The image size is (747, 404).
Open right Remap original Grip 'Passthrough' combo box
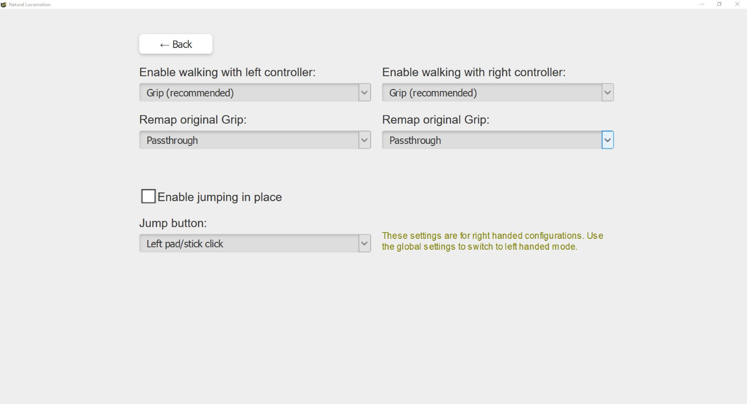click(x=498, y=140)
